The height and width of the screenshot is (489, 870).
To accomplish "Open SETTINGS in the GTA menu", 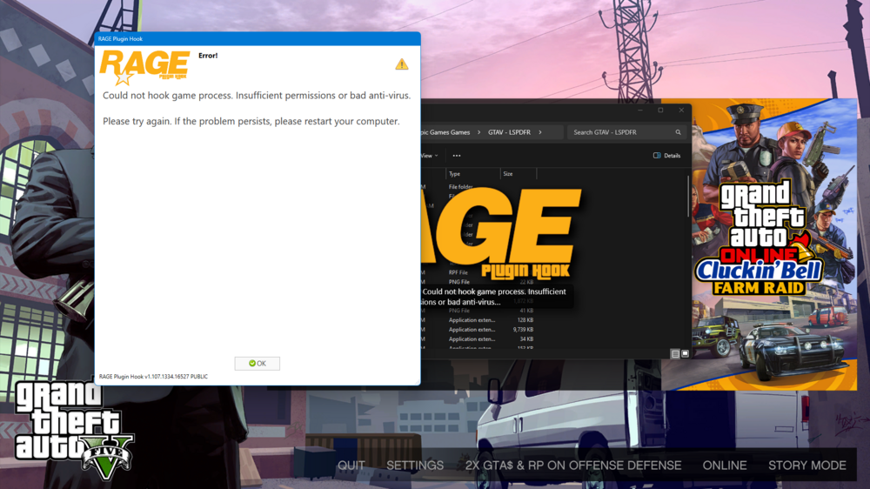I will (414, 466).
